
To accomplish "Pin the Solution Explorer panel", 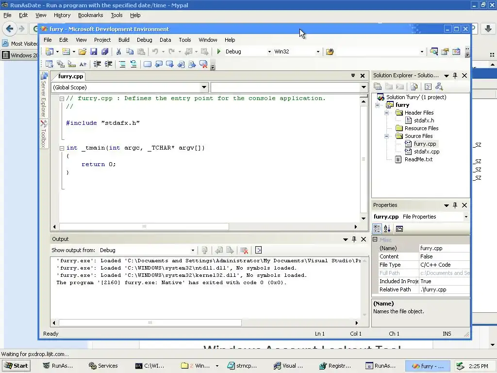I will [455, 75].
